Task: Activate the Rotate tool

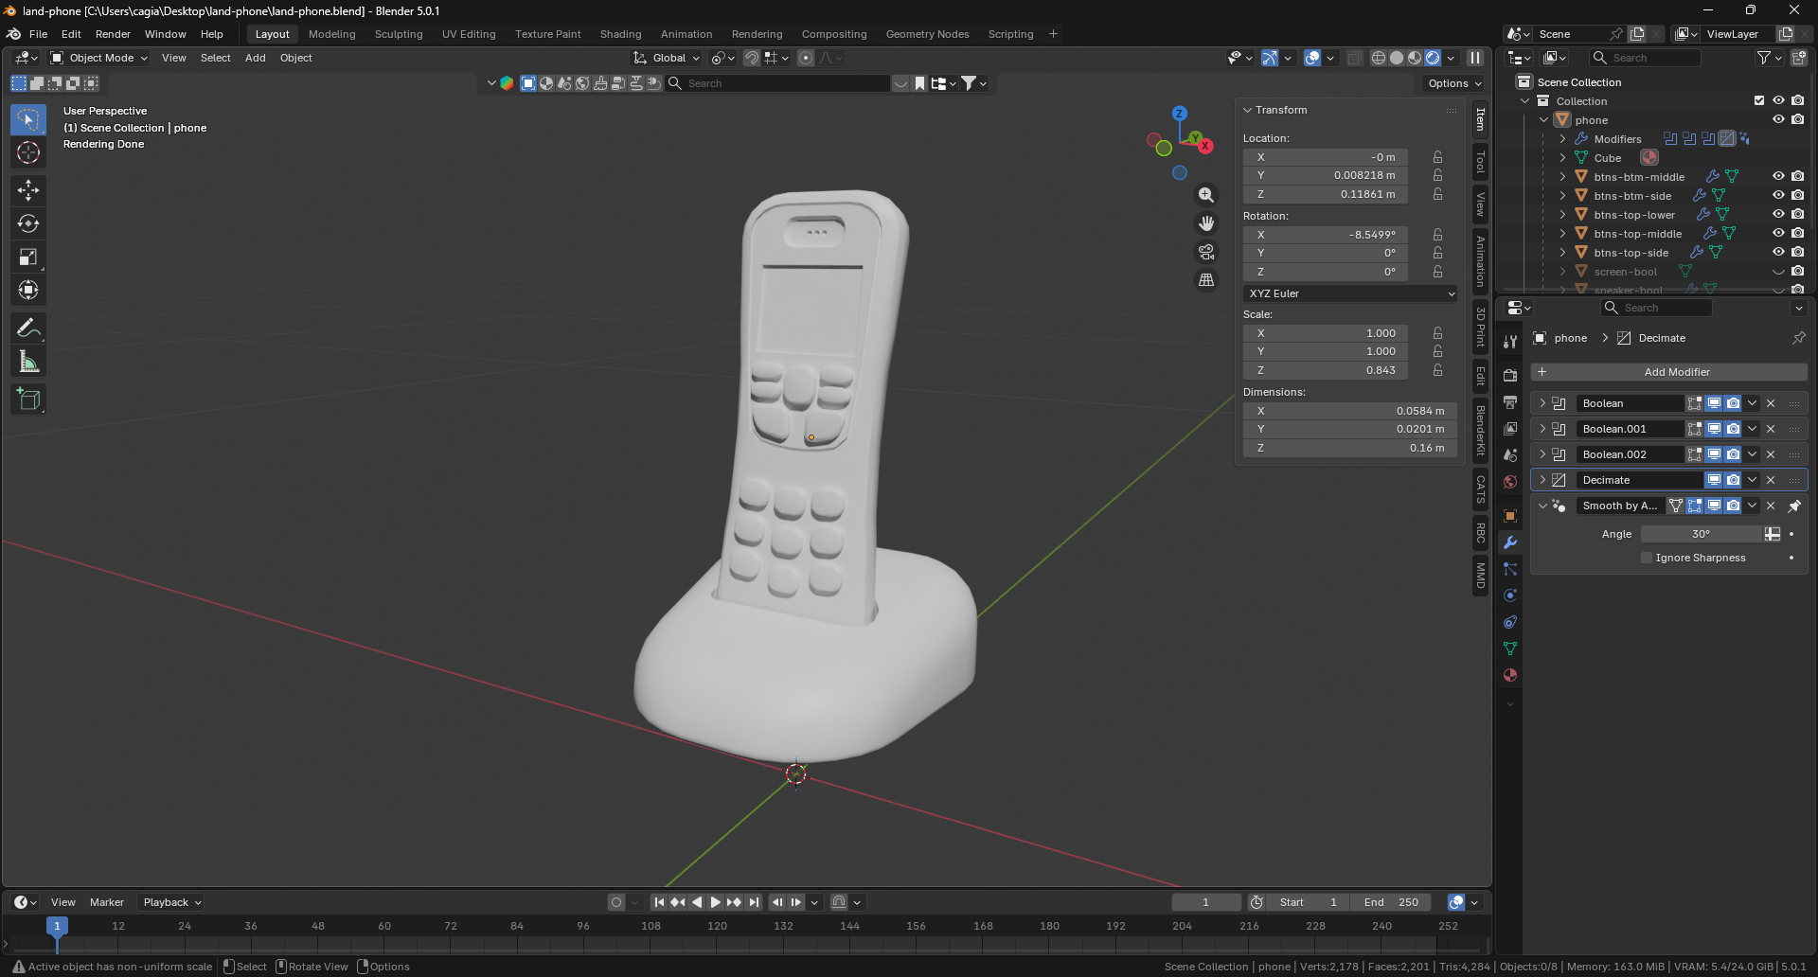Action: 27,223
